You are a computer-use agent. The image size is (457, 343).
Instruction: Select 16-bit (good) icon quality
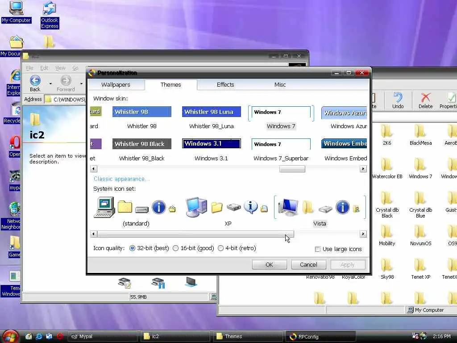click(193, 248)
